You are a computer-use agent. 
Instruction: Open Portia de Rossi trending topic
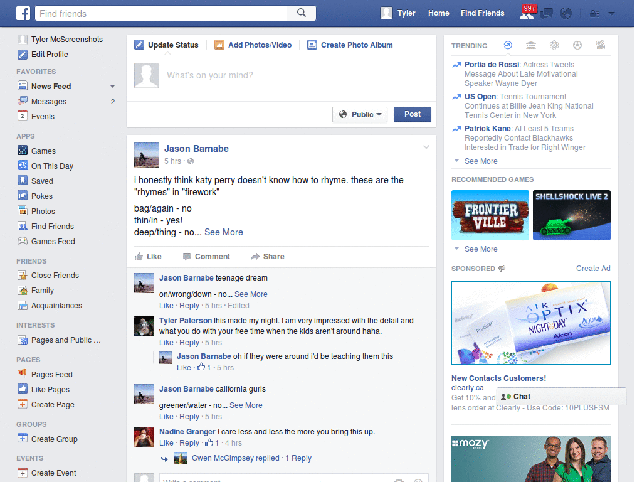coord(492,65)
